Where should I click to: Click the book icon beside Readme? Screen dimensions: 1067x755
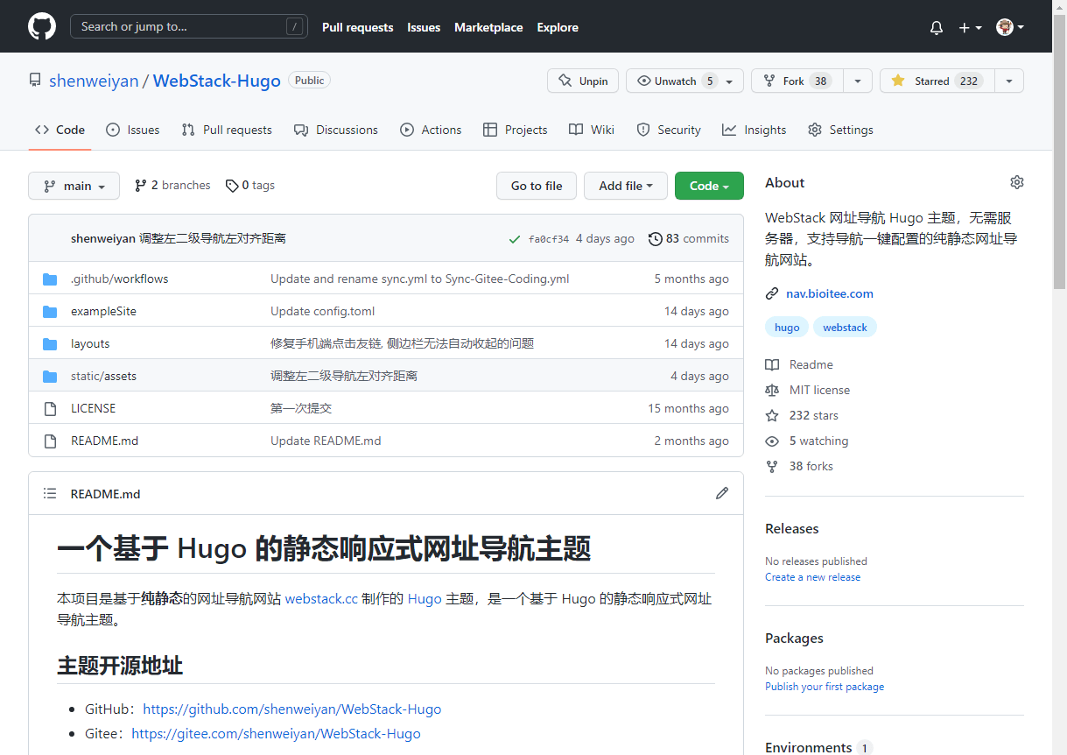(x=772, y=364)
